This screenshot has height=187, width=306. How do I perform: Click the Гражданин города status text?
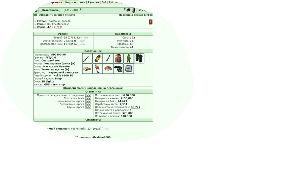59,21
